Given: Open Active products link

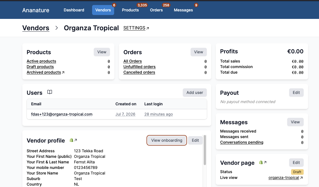Looking at the screenshot, I should [x=41, y=61].
